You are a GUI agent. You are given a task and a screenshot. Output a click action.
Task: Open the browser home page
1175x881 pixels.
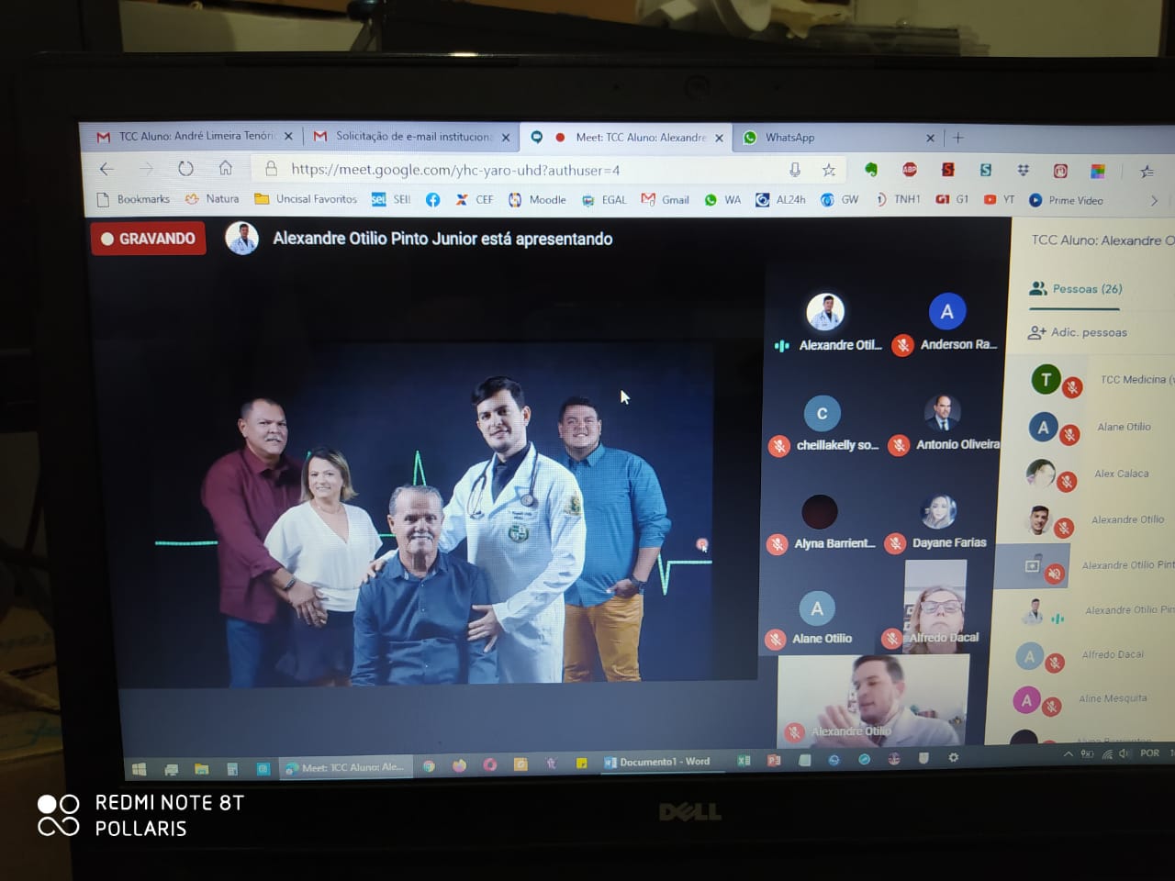click(226, 168)
